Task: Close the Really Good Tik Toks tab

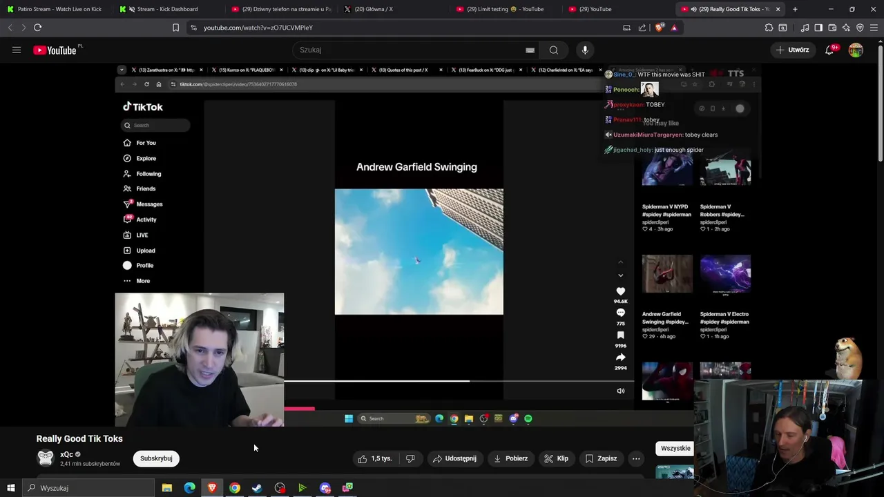Action: click(778, 9)
